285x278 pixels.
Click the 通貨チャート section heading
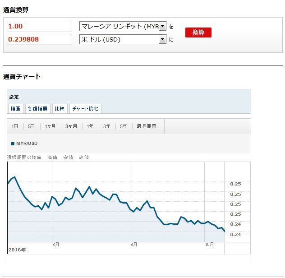[22, 77]
